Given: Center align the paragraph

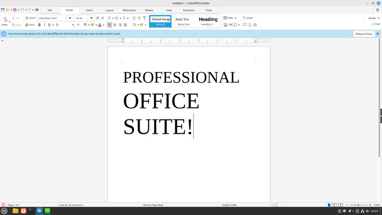Looking at the screenshot, I should [x=115, y=25].
